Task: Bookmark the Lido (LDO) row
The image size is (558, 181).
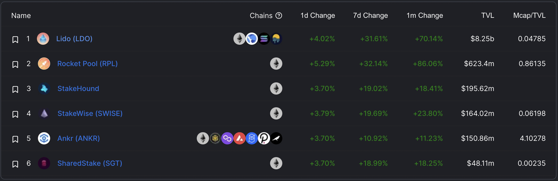Action: point(15,40)
